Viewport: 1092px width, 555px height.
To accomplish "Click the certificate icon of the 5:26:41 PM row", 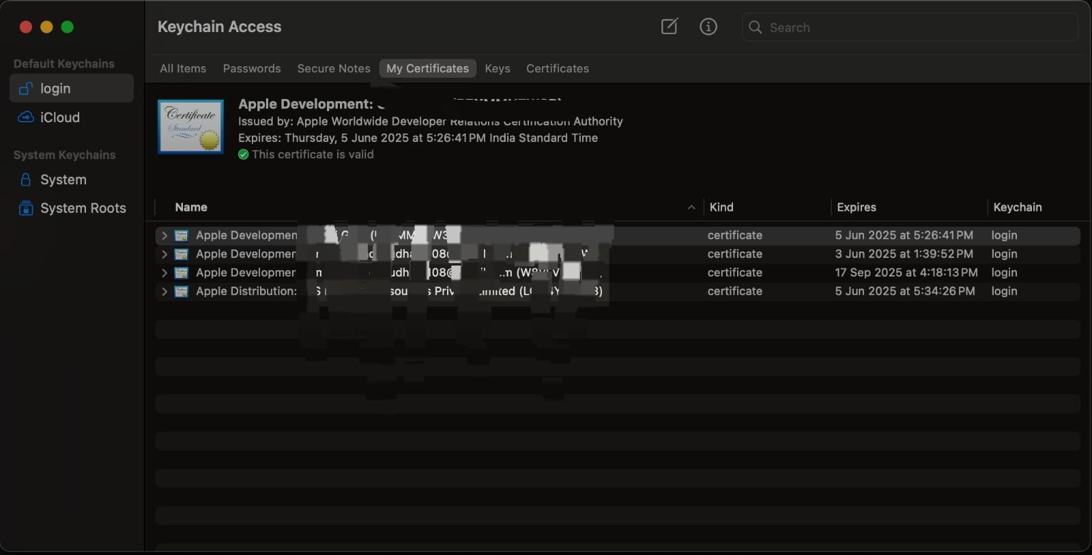I will pos(182,236).
